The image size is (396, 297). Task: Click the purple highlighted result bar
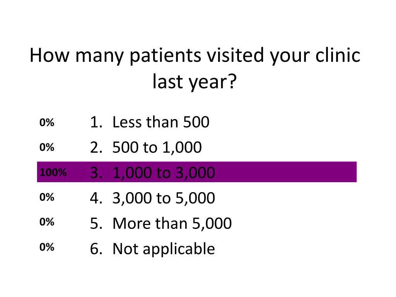[197, 172]
